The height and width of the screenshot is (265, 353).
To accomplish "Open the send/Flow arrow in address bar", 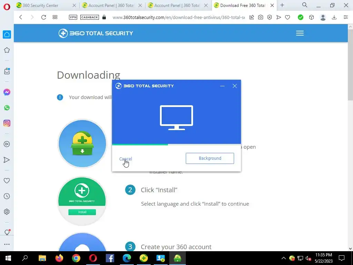I will pyautogui.click(x=279, y=17).
